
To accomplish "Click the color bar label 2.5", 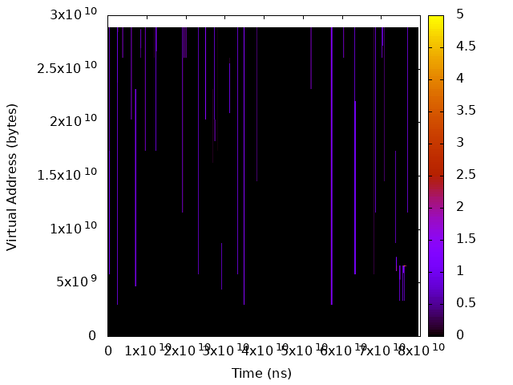I will 466,175.
